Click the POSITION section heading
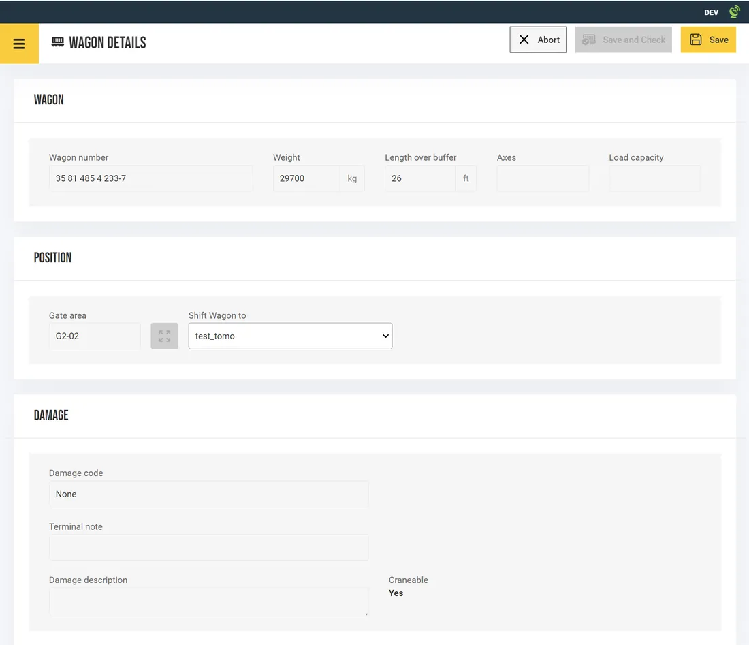The width and height of the screenshot is (749, 645). [52, 257]
